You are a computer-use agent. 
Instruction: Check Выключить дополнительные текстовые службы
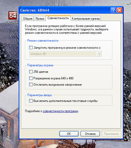click(31, 101)
